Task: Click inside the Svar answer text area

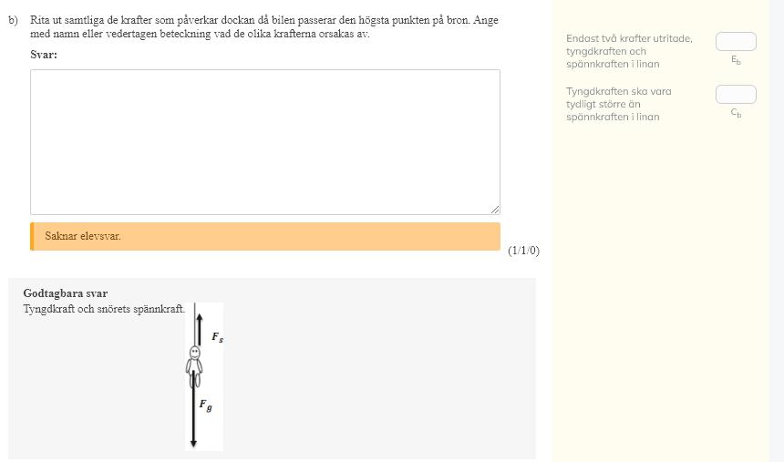Action: 264,141
